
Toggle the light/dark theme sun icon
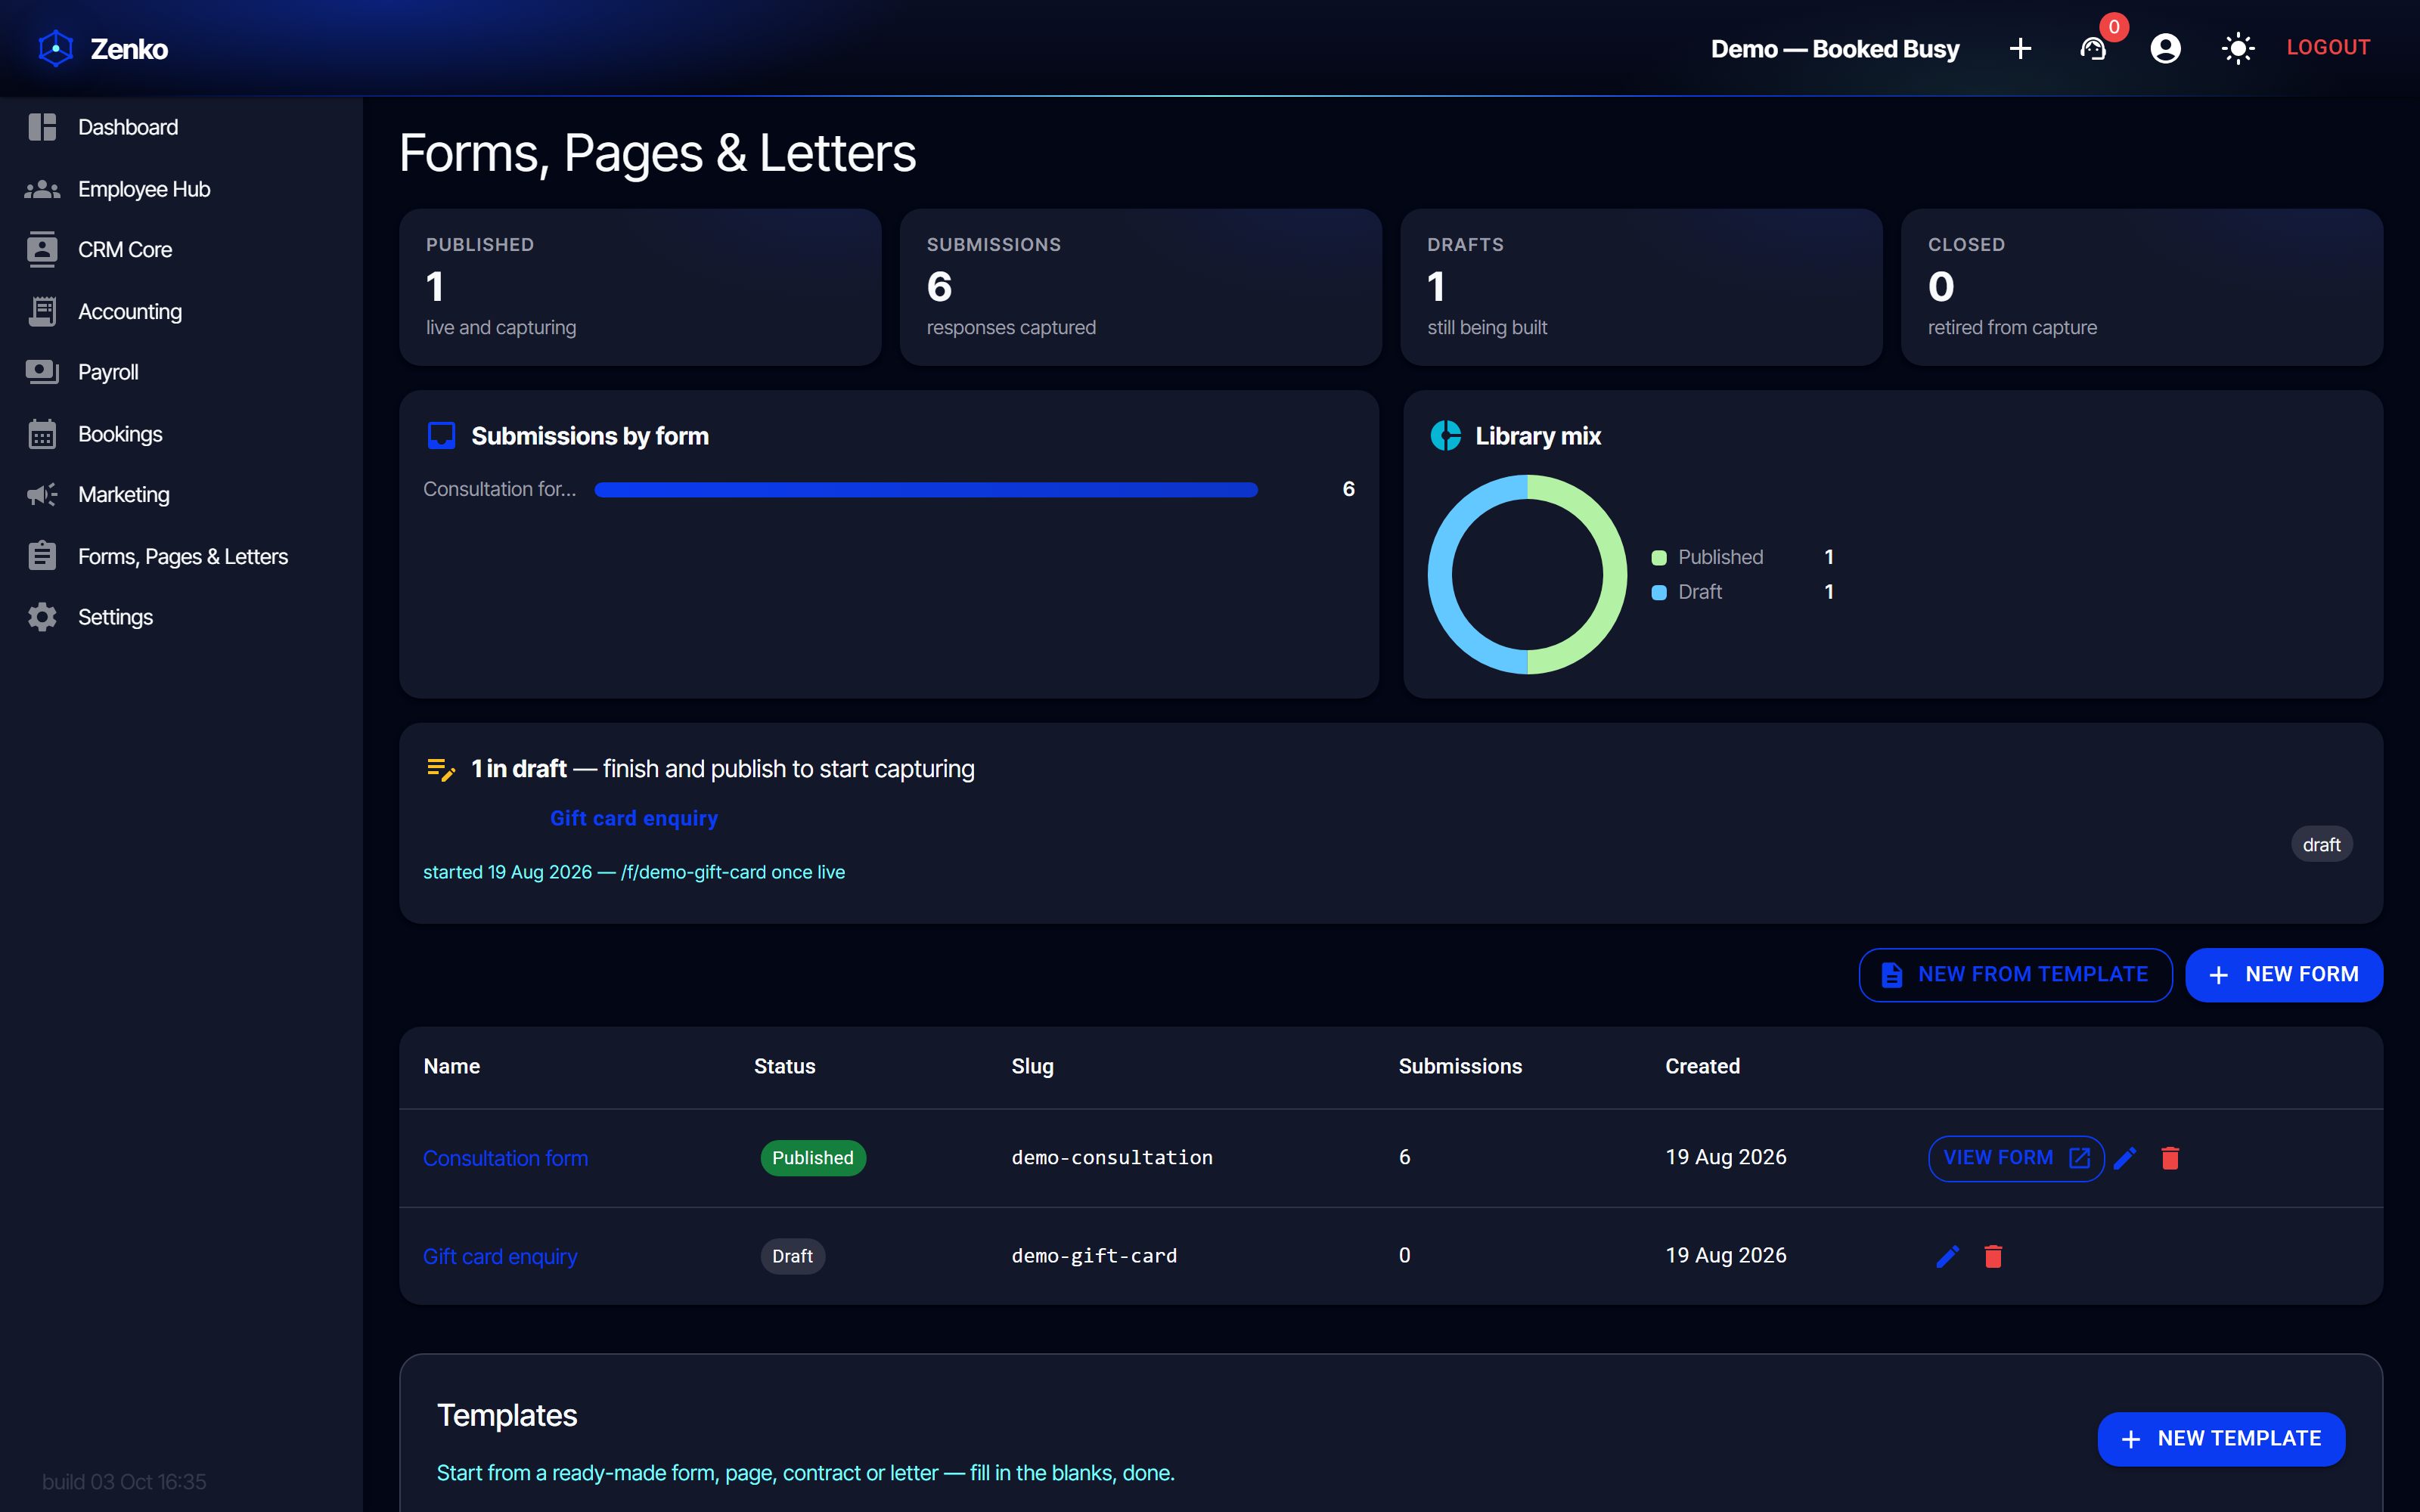click(x=2237, y=48)
